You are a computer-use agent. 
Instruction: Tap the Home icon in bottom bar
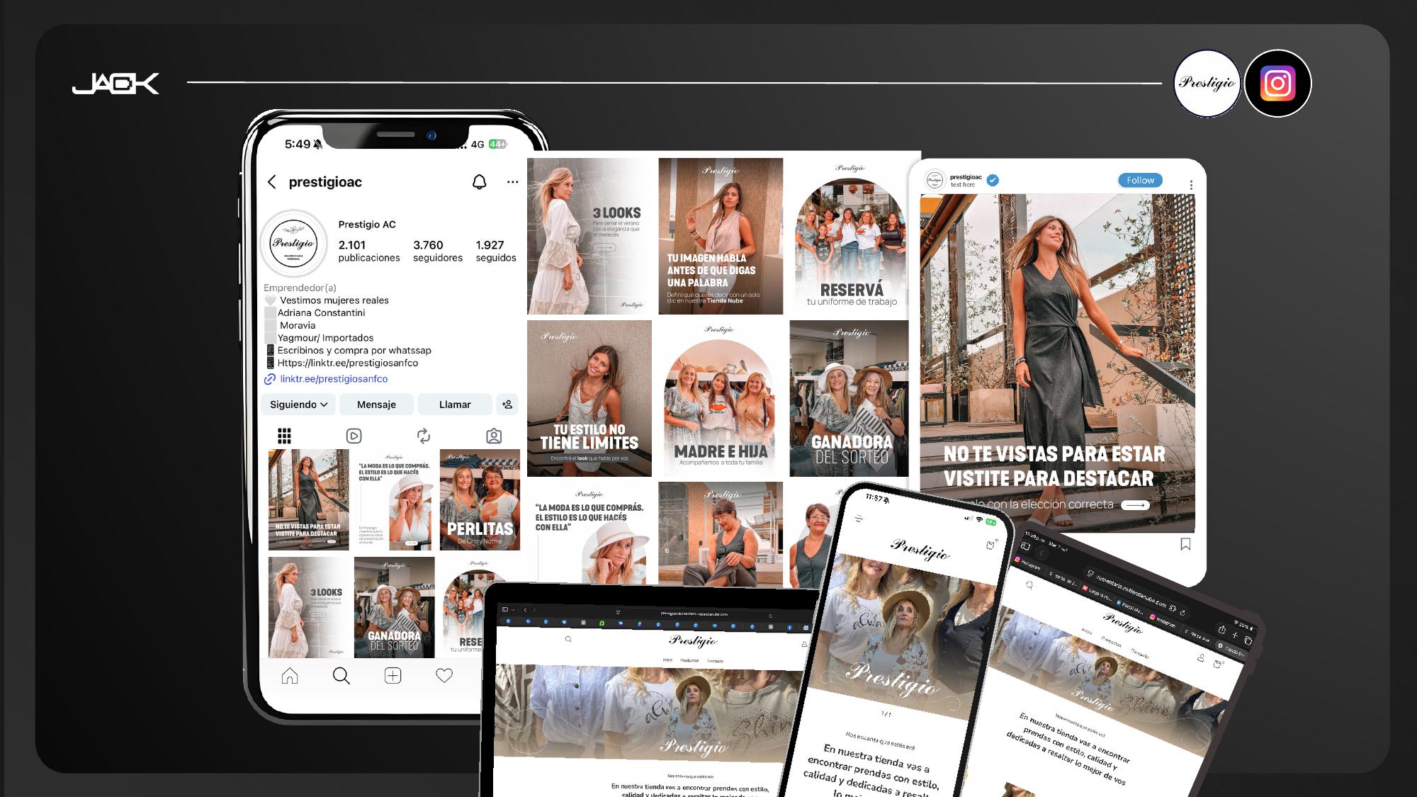click(290, 676)
